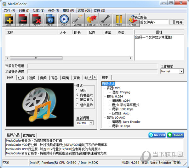Click the MediaCoder命令行版本 product line

pos(56,153)
